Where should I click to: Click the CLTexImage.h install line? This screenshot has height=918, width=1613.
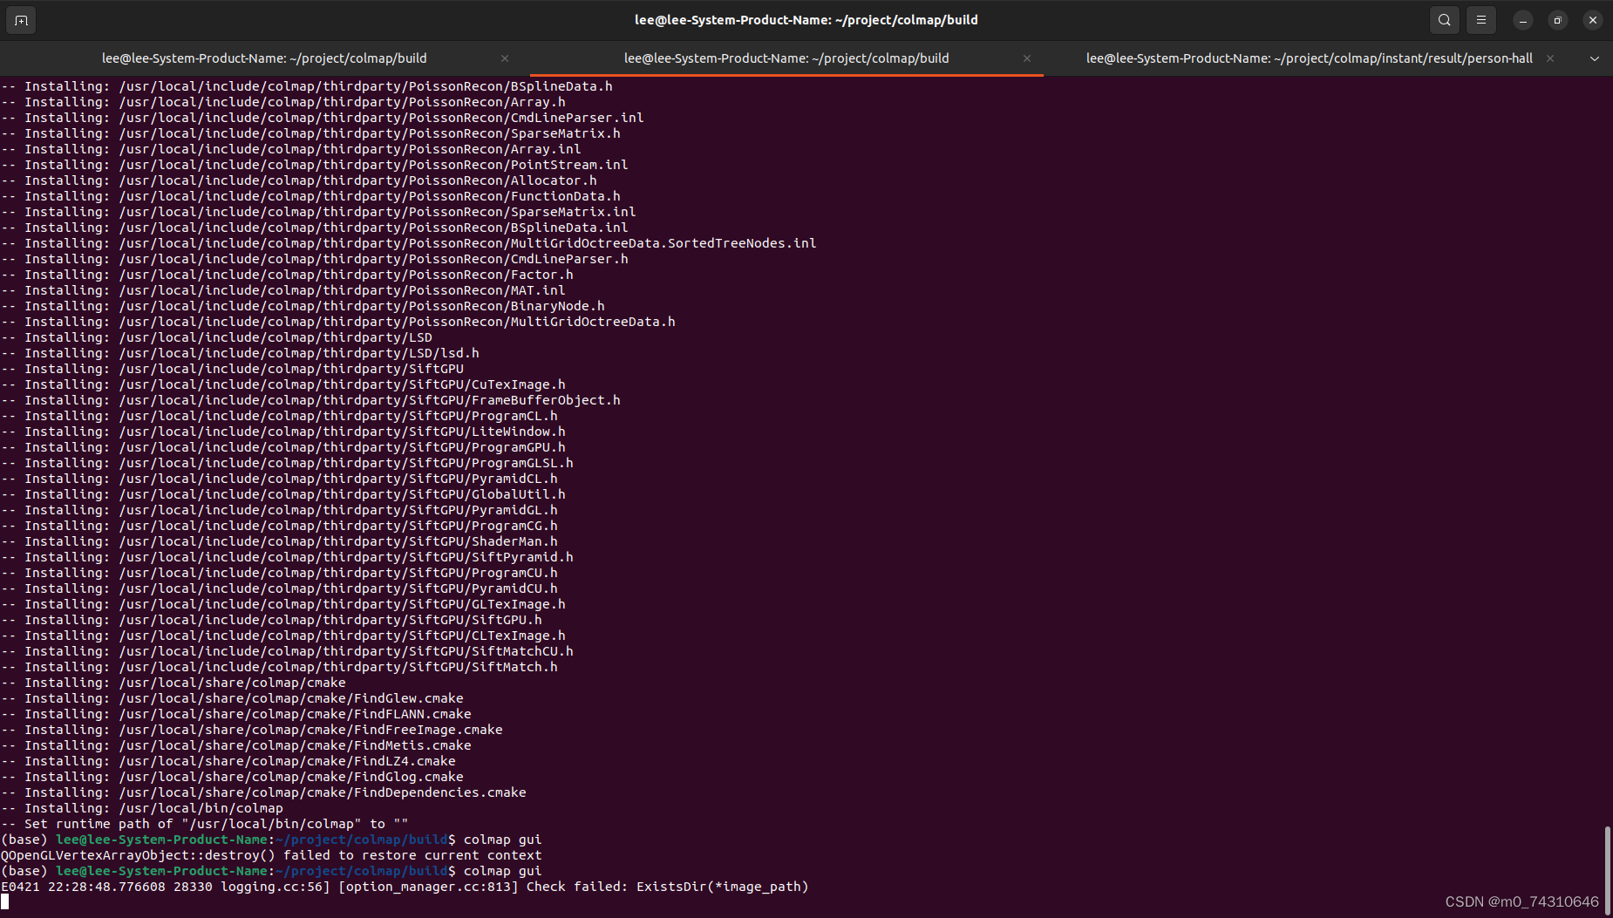click(283, 636)
